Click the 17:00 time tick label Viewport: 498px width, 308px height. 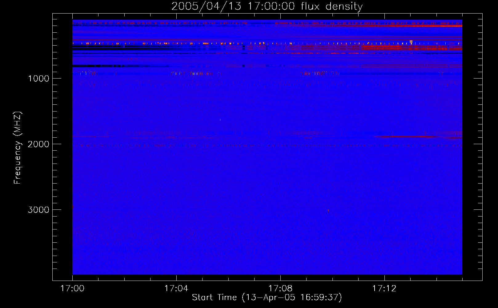pos(72,289)
